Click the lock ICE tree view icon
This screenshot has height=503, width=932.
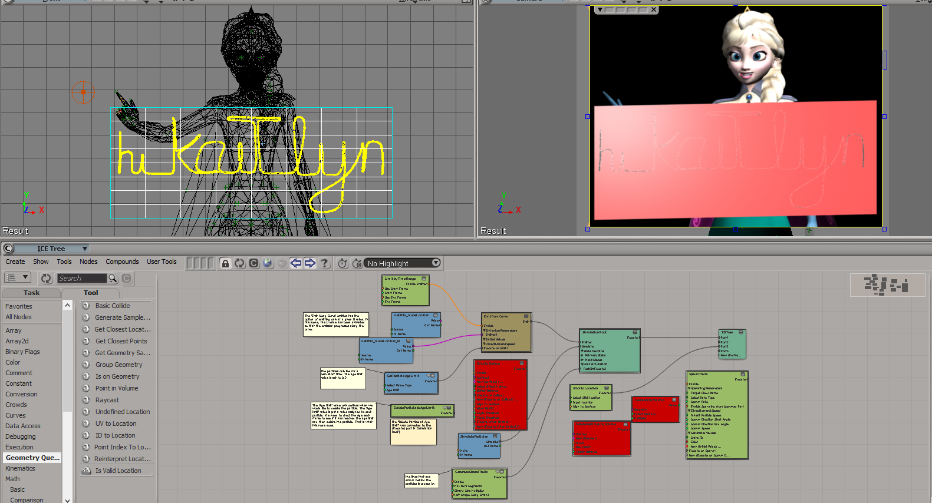coord(225,263)
